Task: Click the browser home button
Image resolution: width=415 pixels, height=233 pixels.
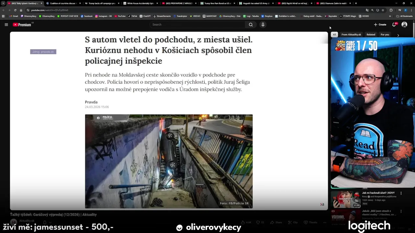Action: pos(21,10)
